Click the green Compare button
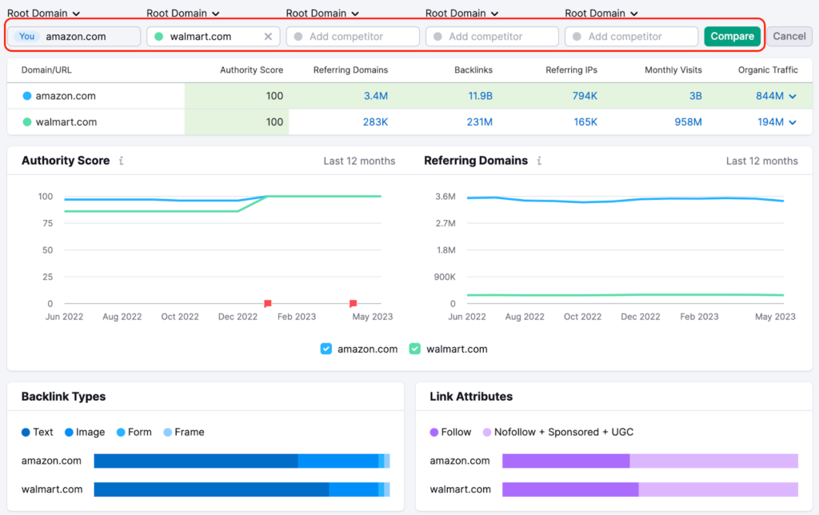 (732, 37)
